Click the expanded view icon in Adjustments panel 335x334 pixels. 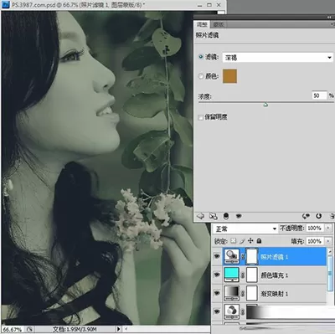tap(214, 216)
